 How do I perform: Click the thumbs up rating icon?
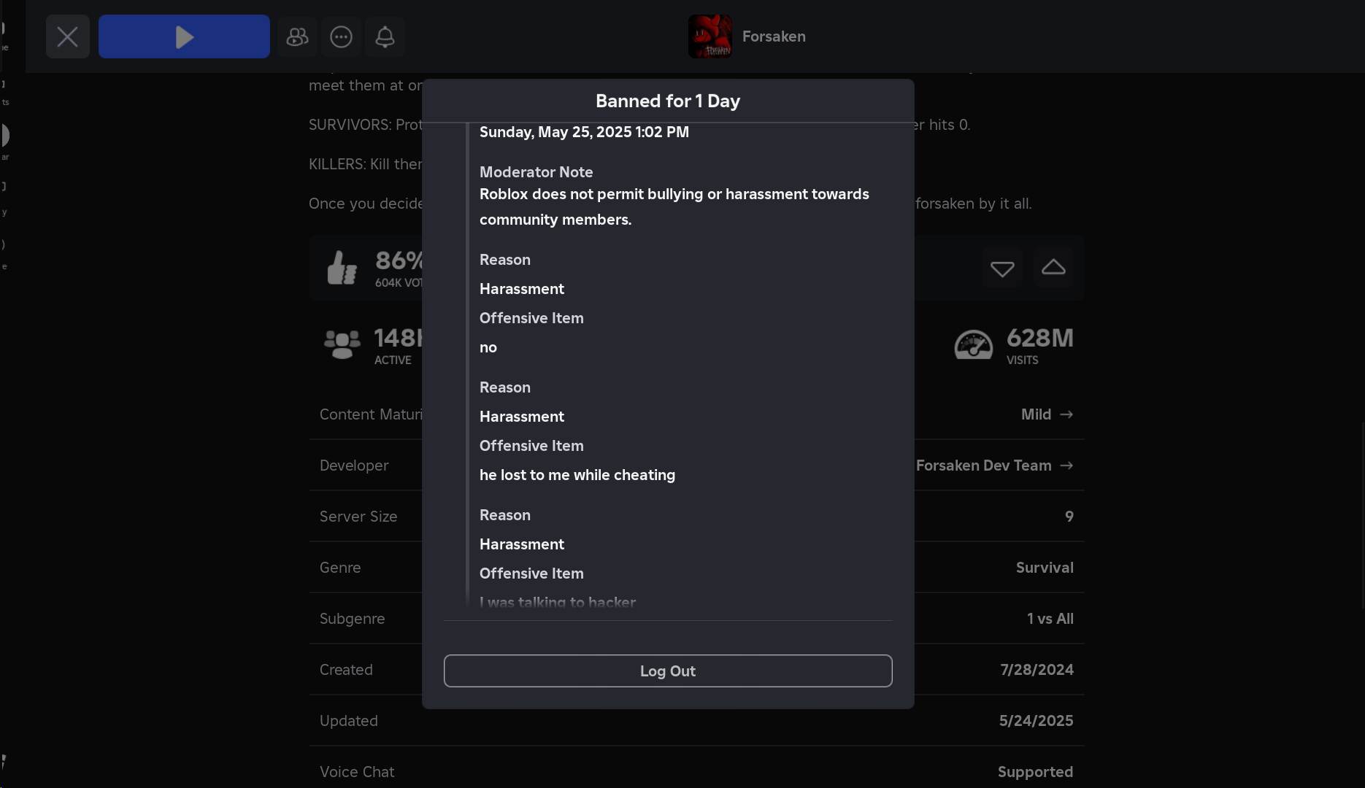click(x=342, y=268)
